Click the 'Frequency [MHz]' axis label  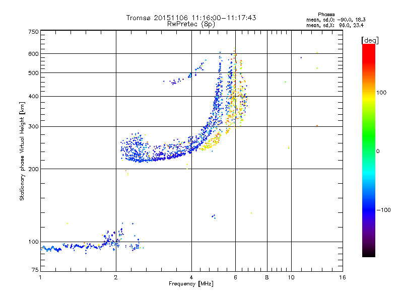click(x=191, y=284)
